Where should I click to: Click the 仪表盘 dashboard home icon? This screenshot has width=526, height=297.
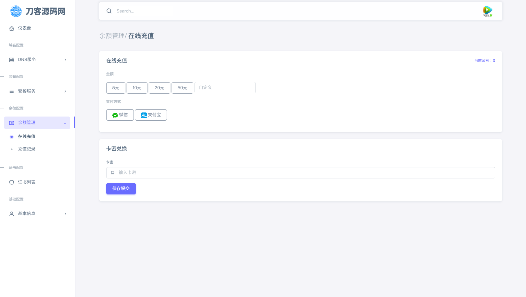tap(12, 28)
